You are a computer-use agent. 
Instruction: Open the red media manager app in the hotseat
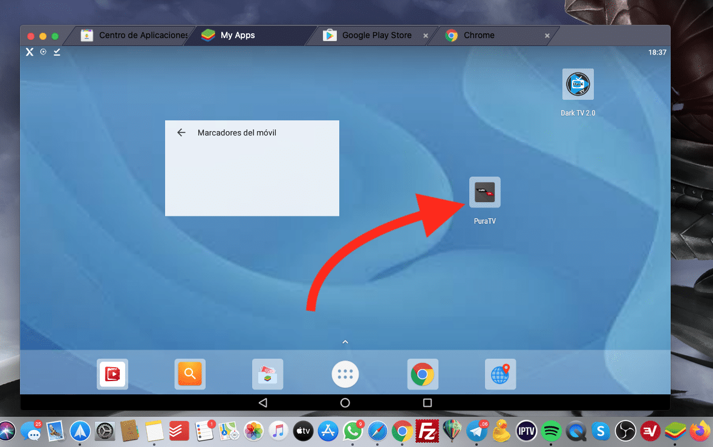tap(112, 374)
